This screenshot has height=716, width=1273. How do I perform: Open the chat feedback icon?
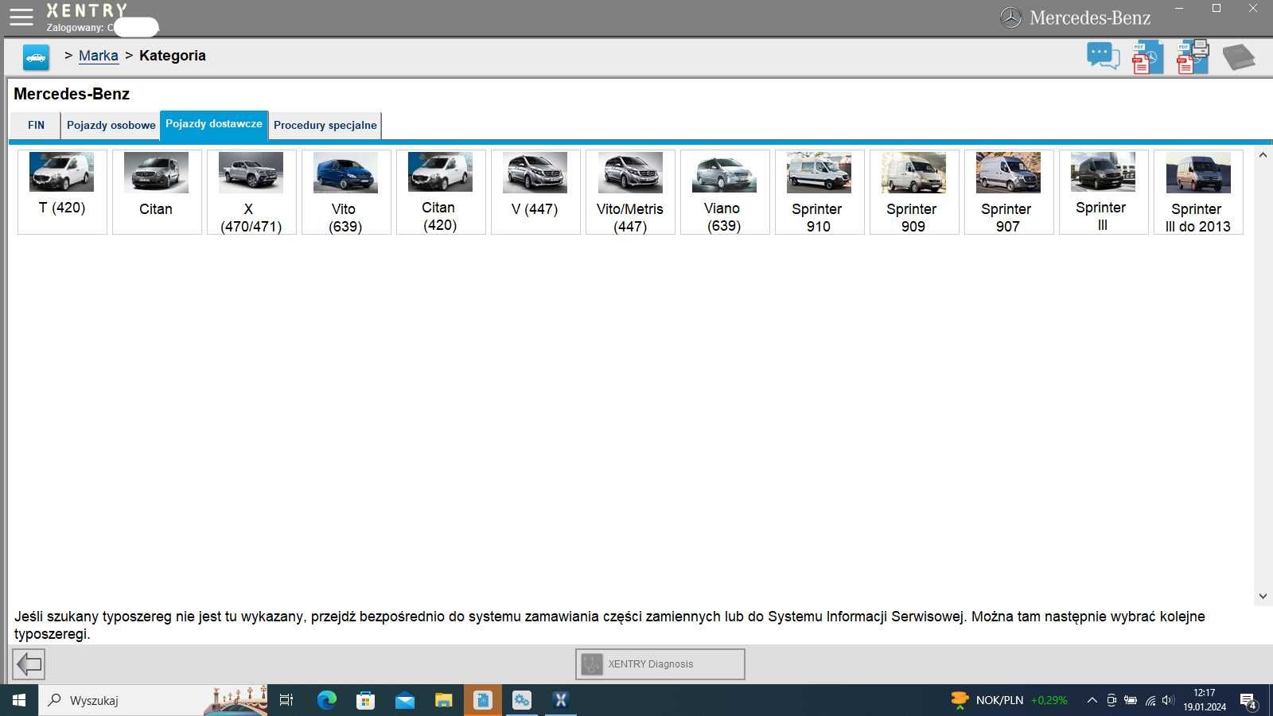tap(1103, 56)
